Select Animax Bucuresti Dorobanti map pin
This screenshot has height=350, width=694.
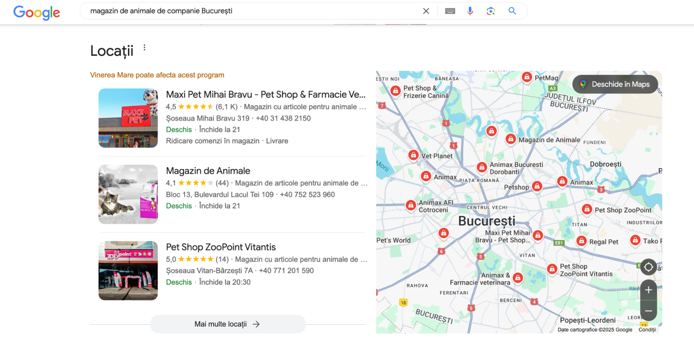tap(482, 168)
